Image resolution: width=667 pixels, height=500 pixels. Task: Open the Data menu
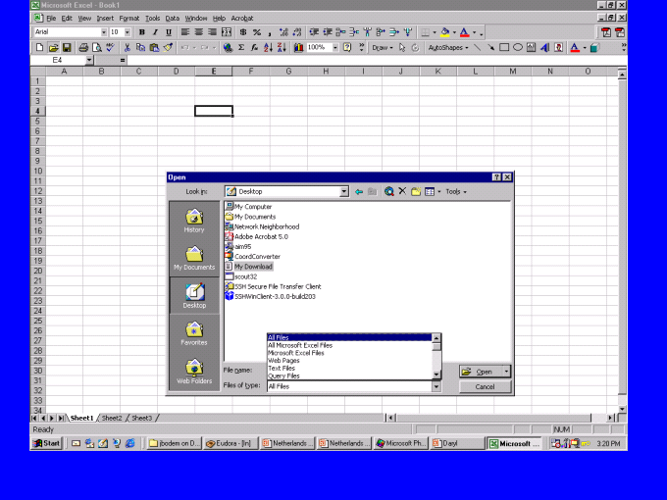(x=173, y=19)
